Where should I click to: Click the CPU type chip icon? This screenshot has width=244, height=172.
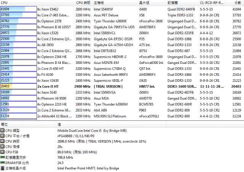[x=2, y=131]
